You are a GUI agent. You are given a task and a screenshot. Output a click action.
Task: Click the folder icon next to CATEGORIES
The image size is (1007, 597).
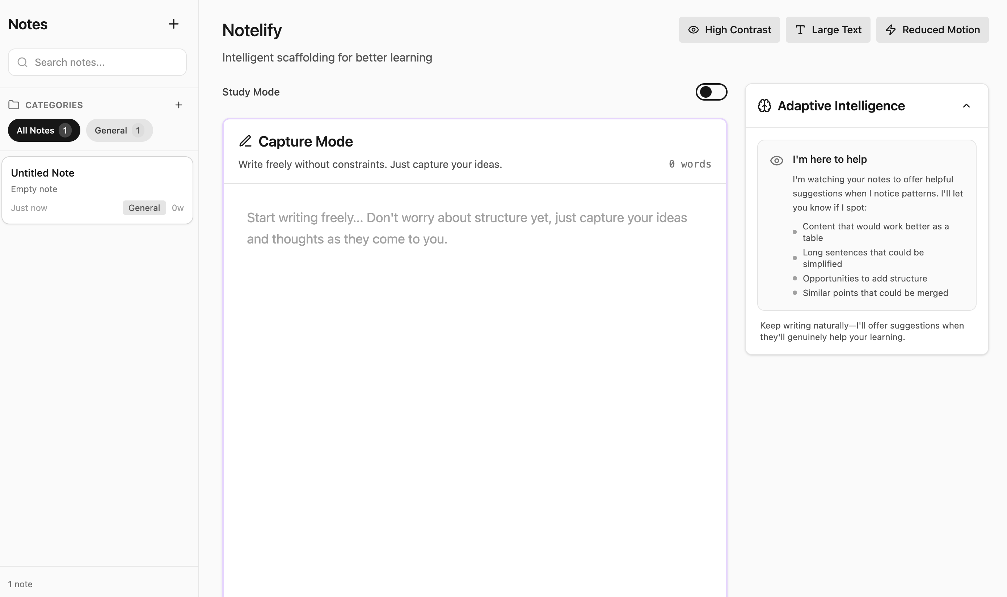(14, 105)
